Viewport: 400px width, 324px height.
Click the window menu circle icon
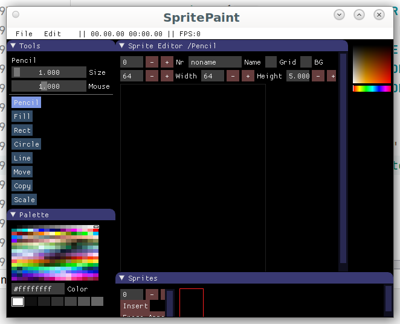[x=16, y=14]
